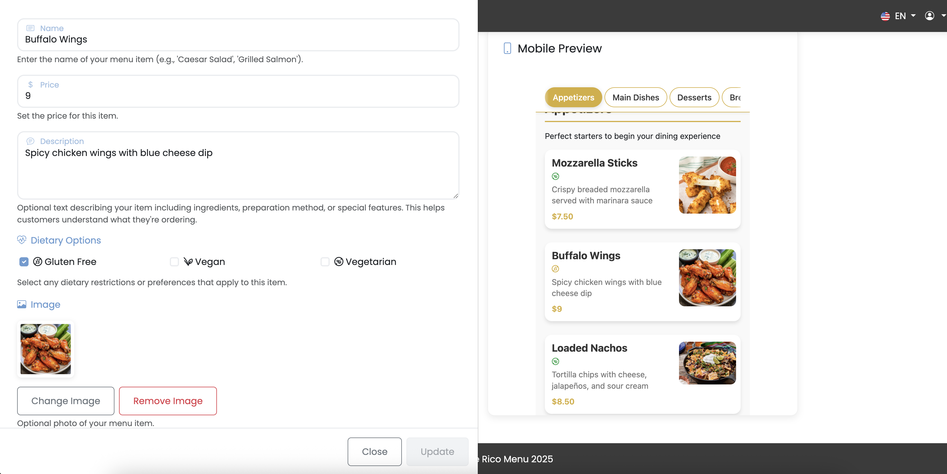Switch to the Main Dishes category tab

636,97
